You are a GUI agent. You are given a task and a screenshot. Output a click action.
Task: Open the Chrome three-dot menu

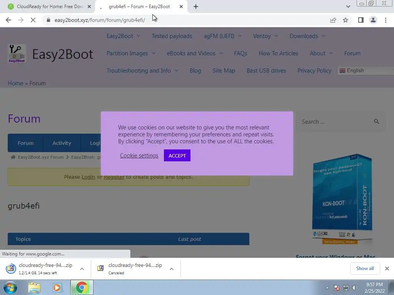pyautogui.click(x=386, y=20)
